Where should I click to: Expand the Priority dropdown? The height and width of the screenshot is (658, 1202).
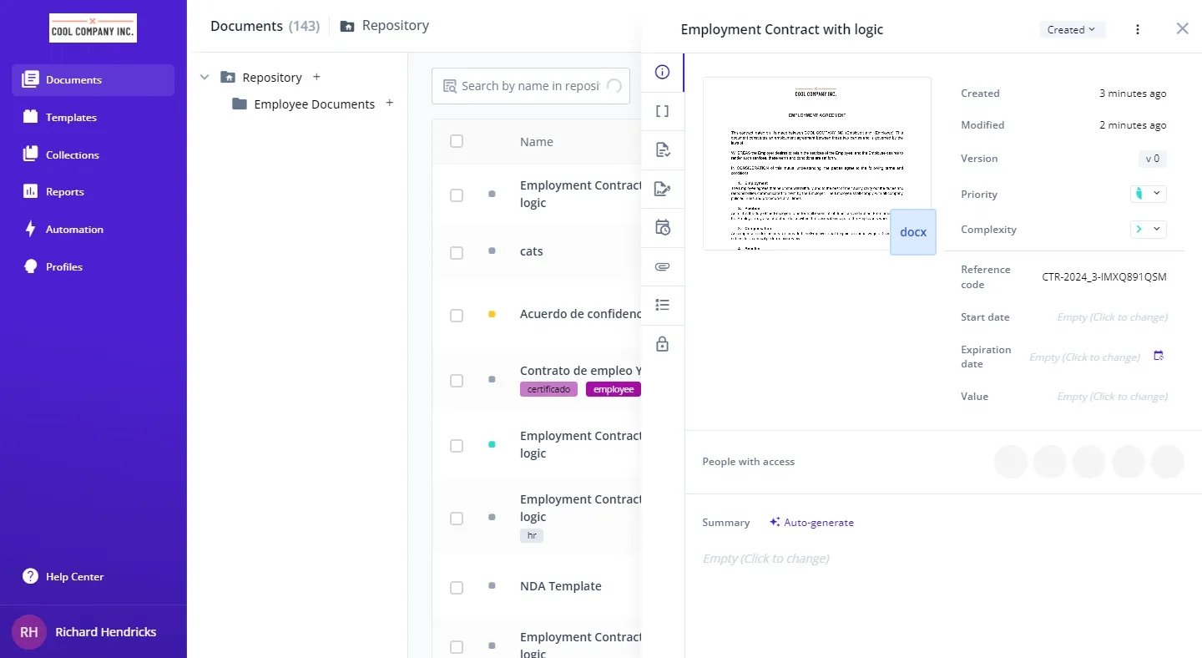pos(1148,194)
